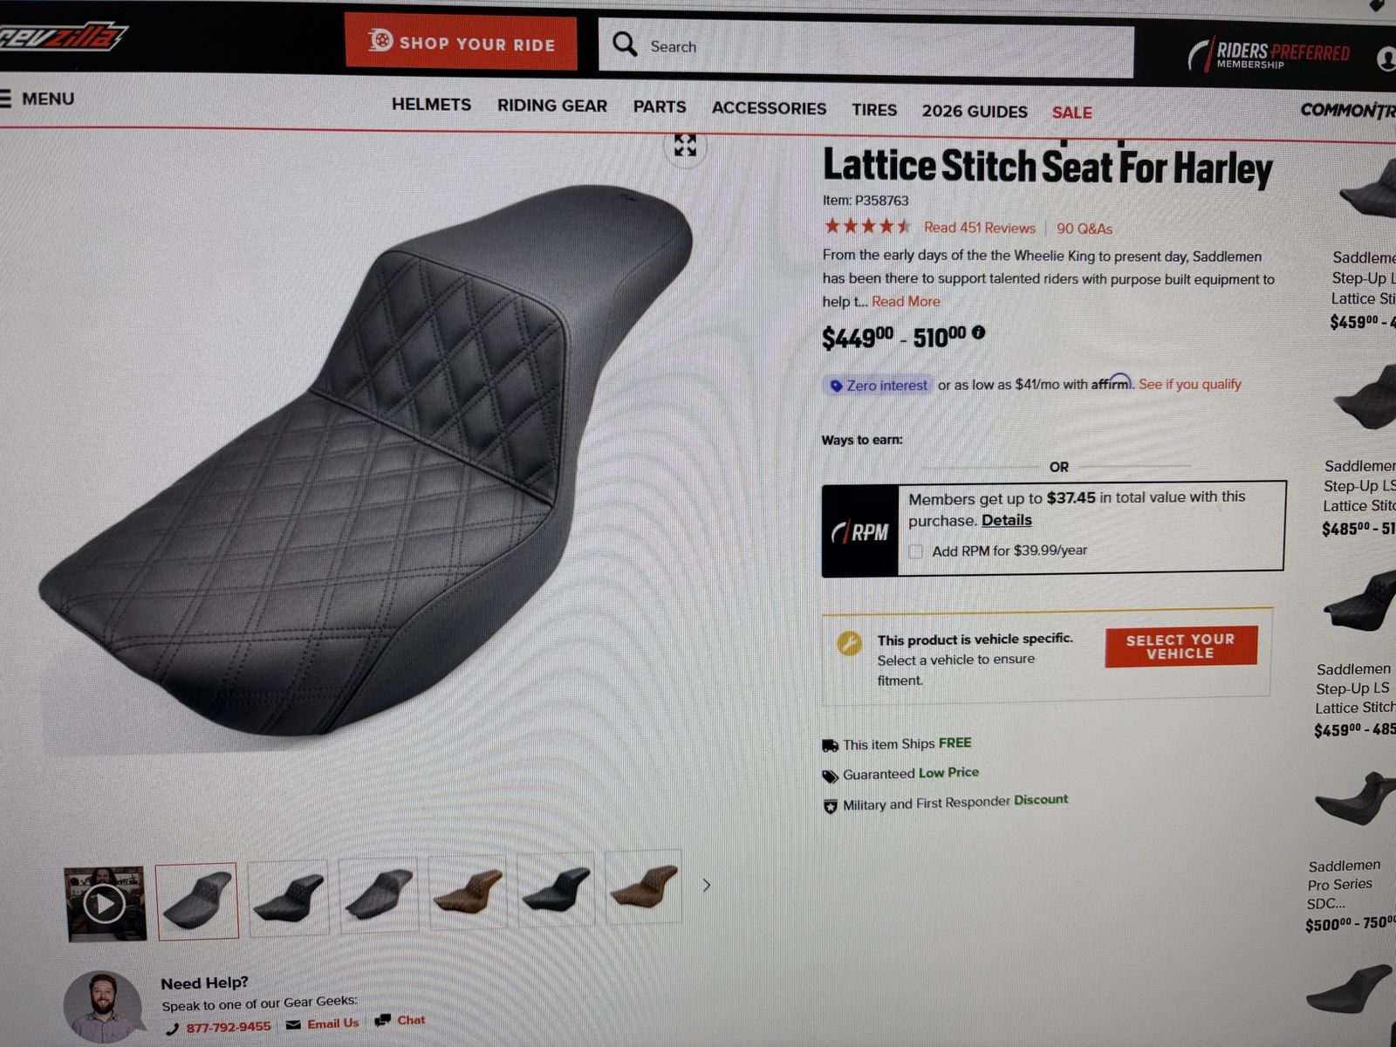
Task: Open the HELMETS menu
Action: 431,105
